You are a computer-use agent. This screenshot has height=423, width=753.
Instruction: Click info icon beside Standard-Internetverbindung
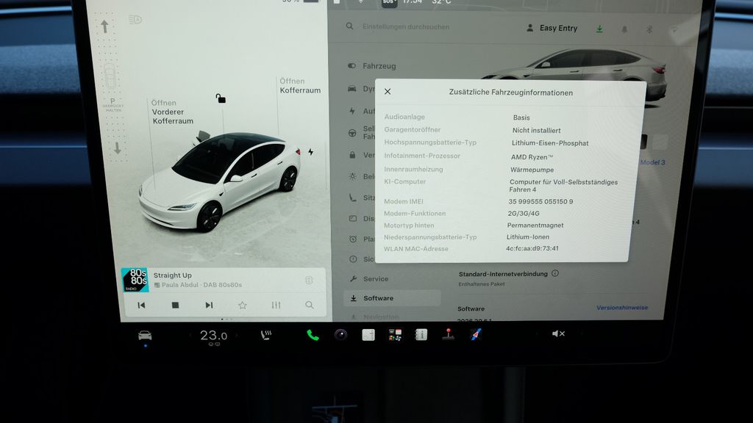click(x=555, y=273)
